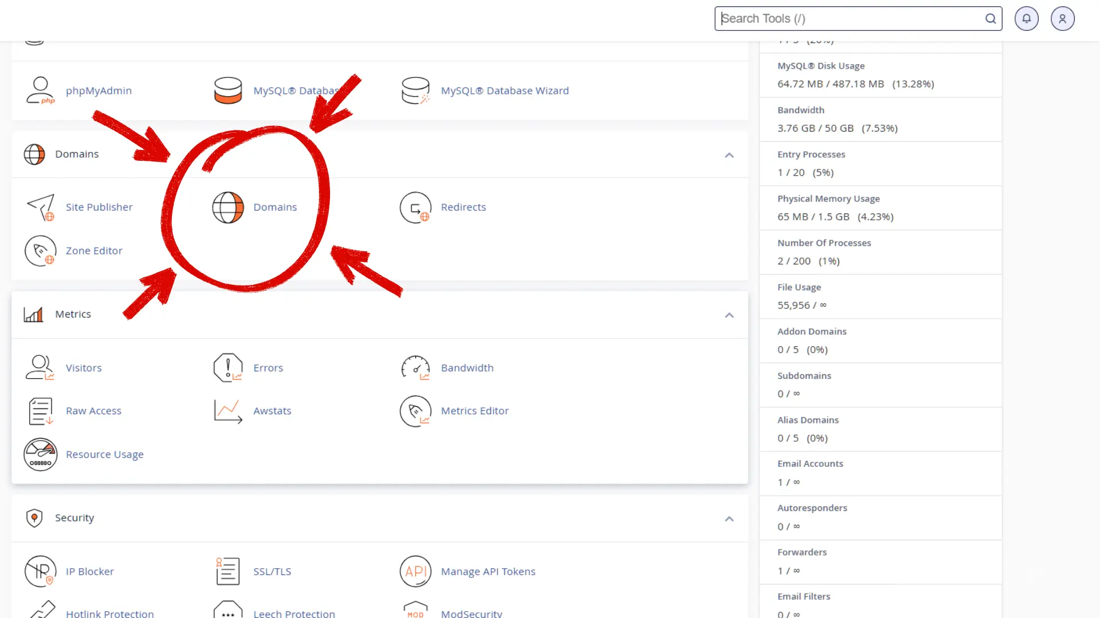Open the Visitors link
This screenshot has width=1100, height=618.
pos(84,368)
